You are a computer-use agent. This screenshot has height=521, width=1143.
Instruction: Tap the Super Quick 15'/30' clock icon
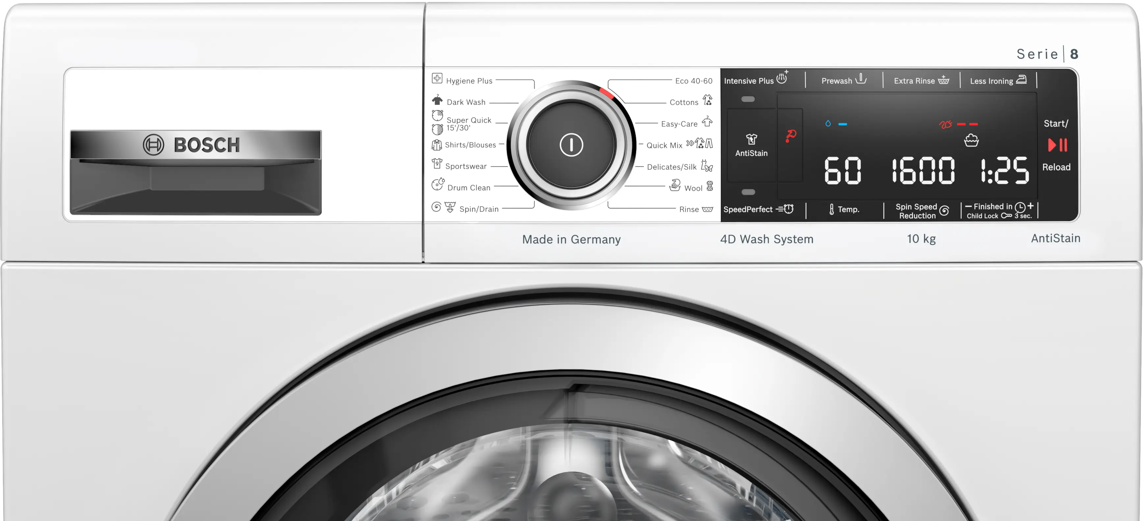tap(438, 123)
